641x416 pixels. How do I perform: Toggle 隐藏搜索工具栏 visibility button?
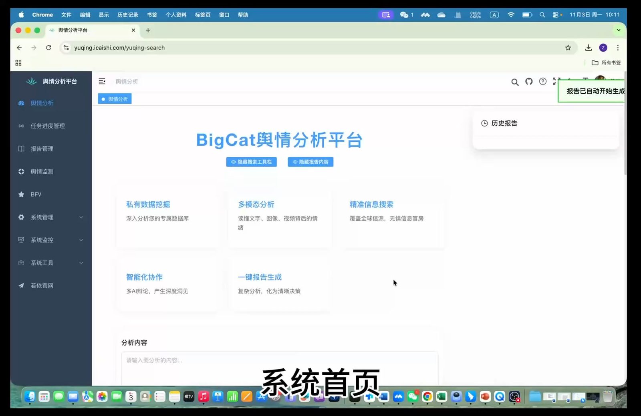tap(251, 162)
